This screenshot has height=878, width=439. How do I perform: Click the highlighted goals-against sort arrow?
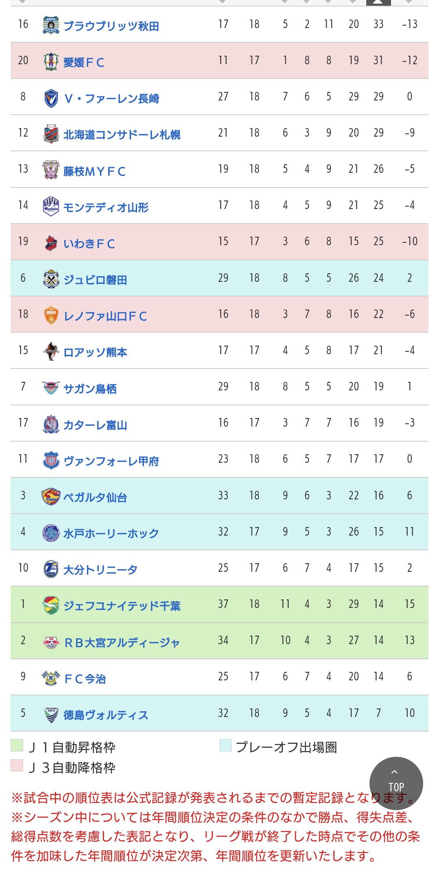[378, 2]
